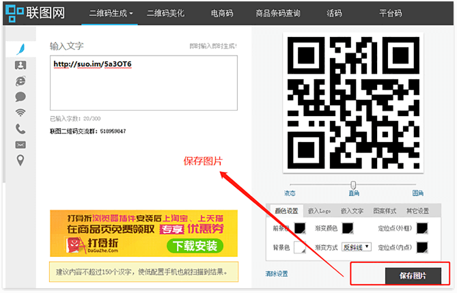Click the 即时输入即时生成 hint text
457x293 pixels.
click(213, 46)
